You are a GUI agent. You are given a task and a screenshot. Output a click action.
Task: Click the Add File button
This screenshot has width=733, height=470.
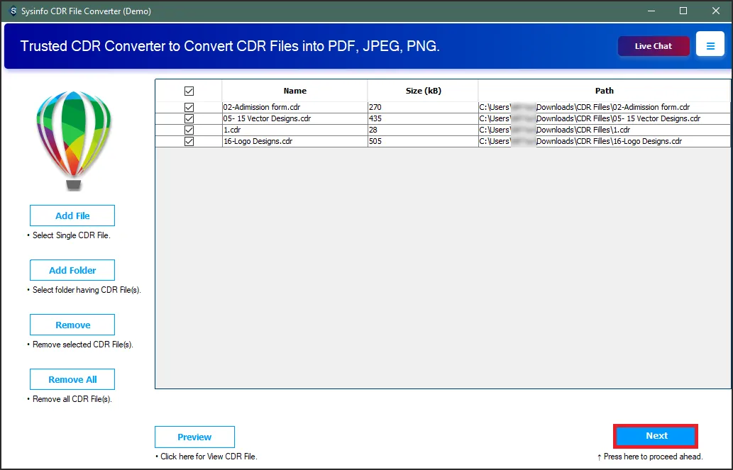(x=72, y=216)
